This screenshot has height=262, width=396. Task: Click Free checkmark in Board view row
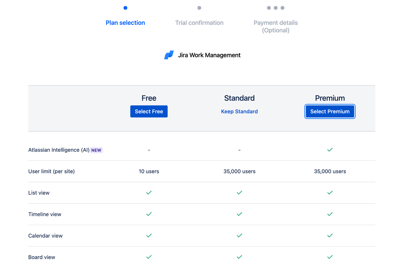point(149,257)
